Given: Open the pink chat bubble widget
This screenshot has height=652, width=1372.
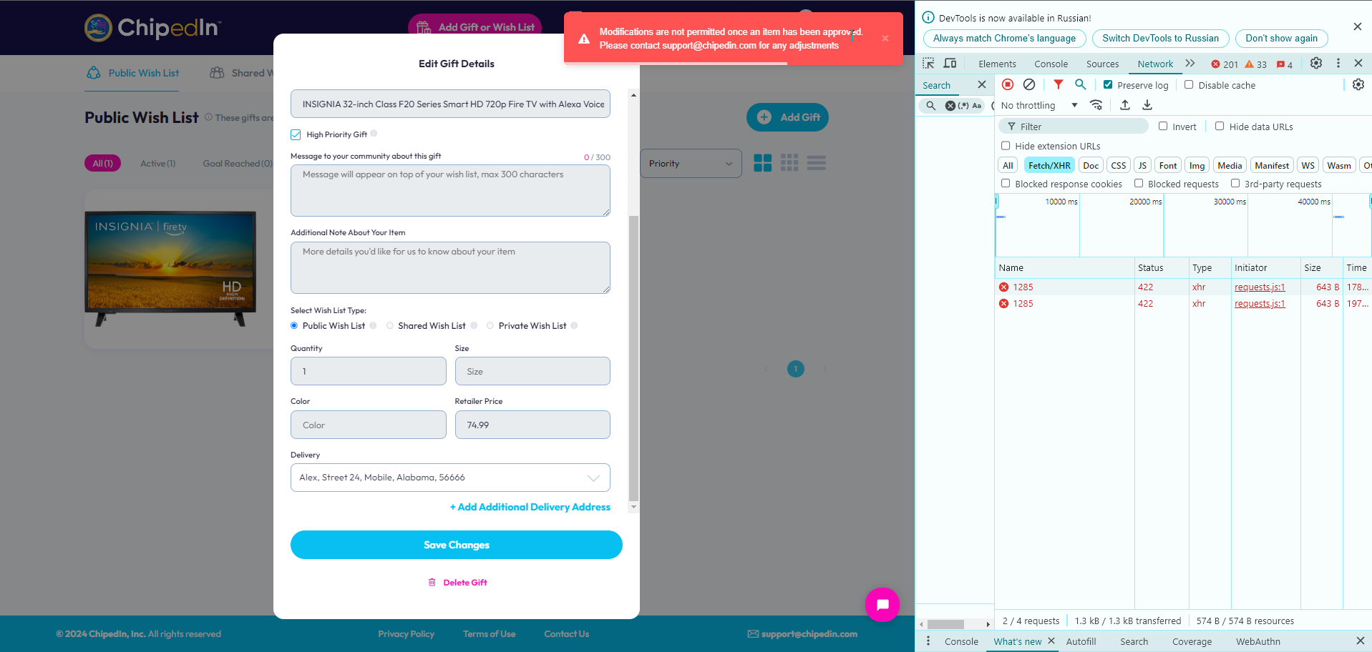Looking at the screenshot, I should pos(882,605).
